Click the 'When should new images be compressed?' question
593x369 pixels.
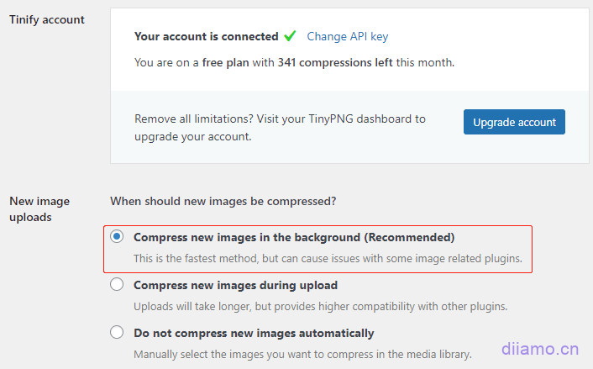pyautogui.click(x=223, y=202)
